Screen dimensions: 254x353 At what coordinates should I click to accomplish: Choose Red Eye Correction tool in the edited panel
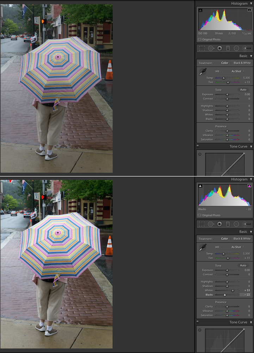point(219,224)
